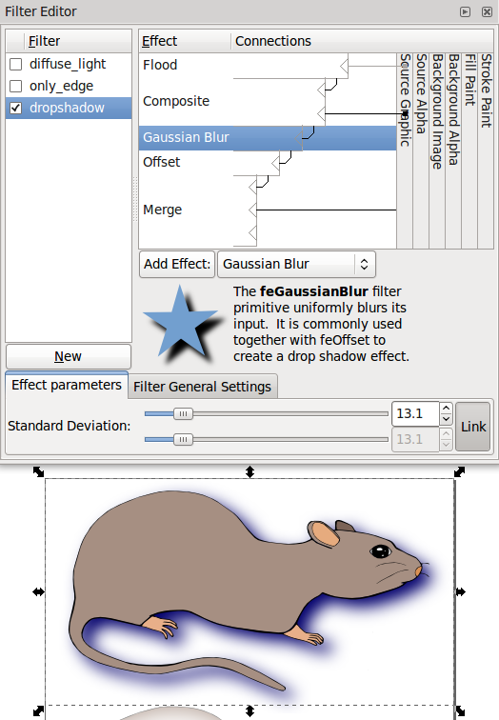This screenshot has width=499, height=720.
Task: Click the Effect column header
Action: 185,41
